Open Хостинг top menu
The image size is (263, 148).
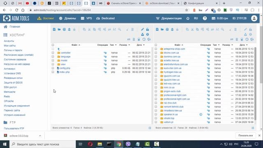coord(46,18)
